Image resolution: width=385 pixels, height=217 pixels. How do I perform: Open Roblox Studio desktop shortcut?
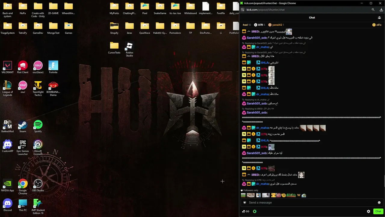tap(129, 49)
